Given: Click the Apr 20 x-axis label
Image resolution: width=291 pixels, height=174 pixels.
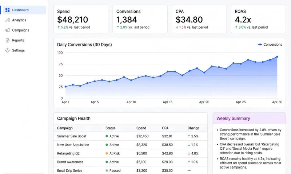Looking at the screenshot, I should tap(204, 102).
